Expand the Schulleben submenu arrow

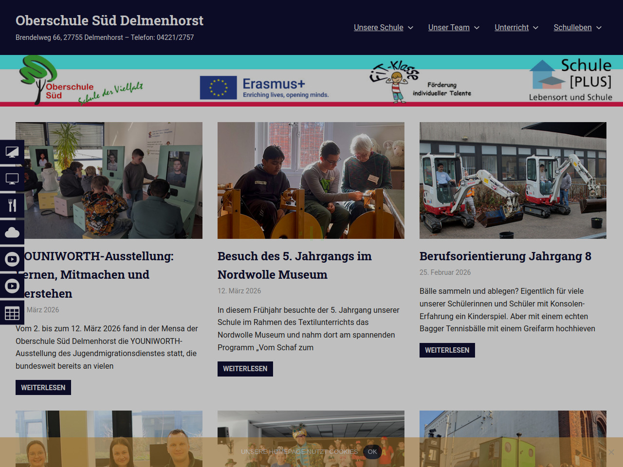pyautogui.click(x=599, y=28)
